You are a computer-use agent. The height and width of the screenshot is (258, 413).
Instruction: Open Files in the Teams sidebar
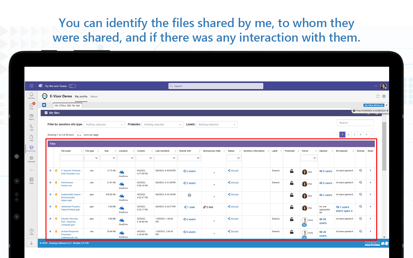[31, 138]
